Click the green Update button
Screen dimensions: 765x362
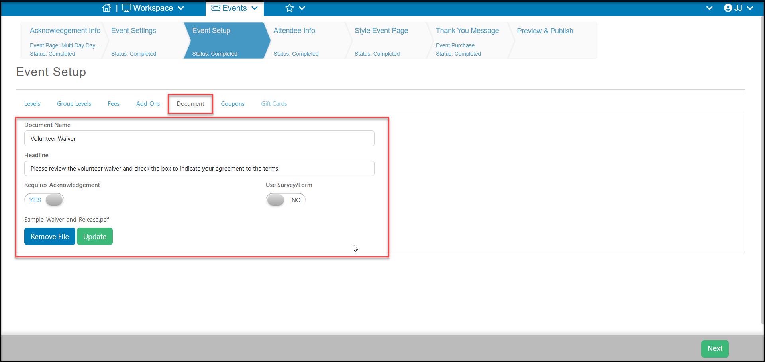pos(95,236)
